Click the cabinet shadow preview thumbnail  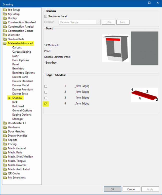coord(116,48)
